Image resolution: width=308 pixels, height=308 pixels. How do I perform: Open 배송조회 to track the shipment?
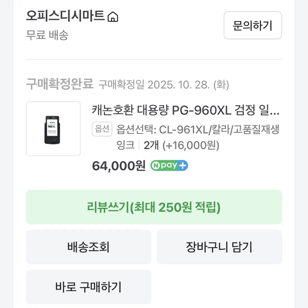(88, 247)
